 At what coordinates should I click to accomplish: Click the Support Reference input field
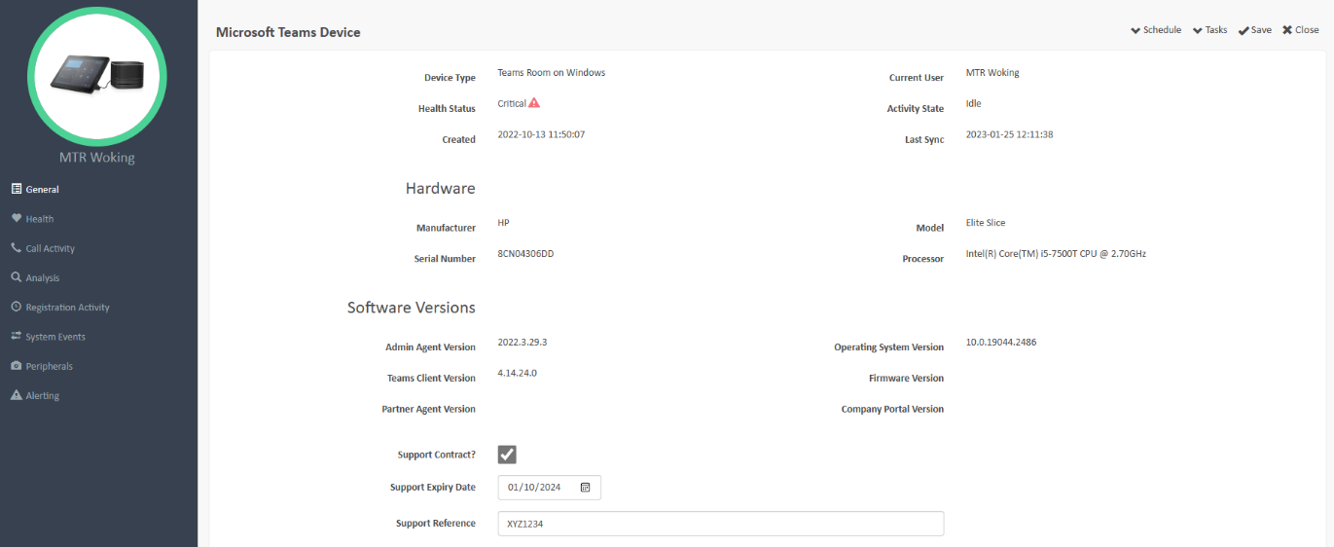pos(720,524)
